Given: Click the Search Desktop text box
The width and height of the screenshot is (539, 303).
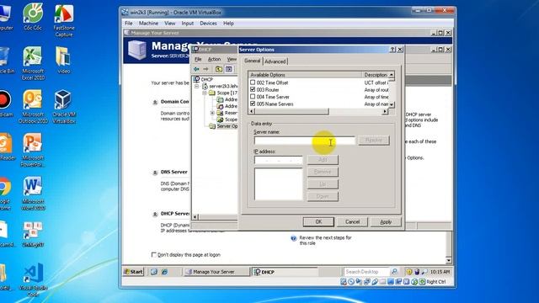Looking at the screenshot, I should [x=367, y=271].
